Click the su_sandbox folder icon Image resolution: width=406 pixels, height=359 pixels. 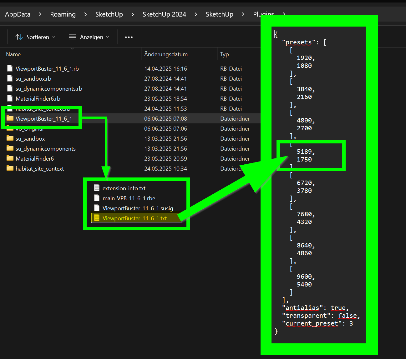point(10,138)
